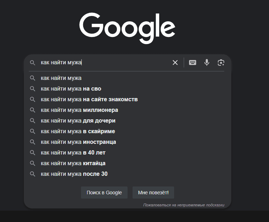Click the 'Мне повезёт!' button
Screen dimensions: 269x222
[153, 193]
